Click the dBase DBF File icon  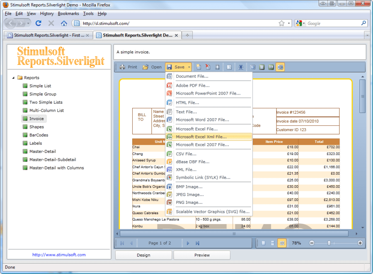click(169, 162)
